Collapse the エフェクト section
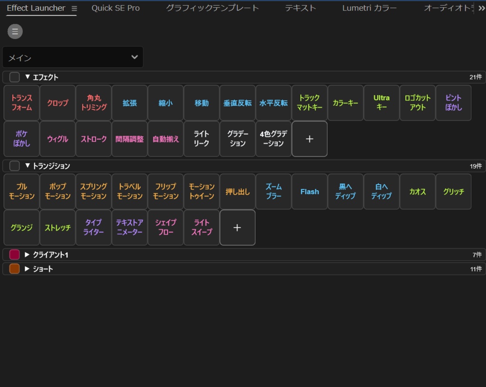The width and height of the screenshot is (486, 387). pos(27,76)
